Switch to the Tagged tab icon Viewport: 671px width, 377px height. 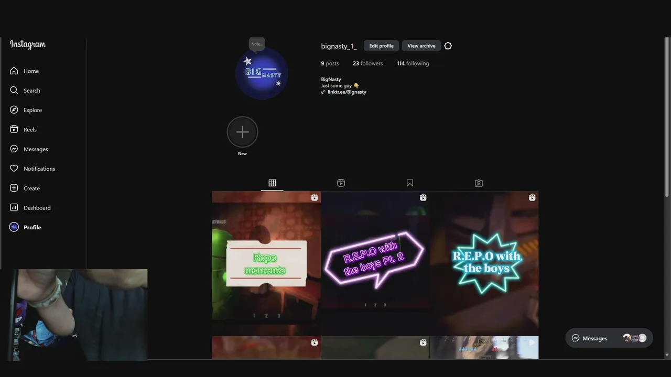pos(479,183)
